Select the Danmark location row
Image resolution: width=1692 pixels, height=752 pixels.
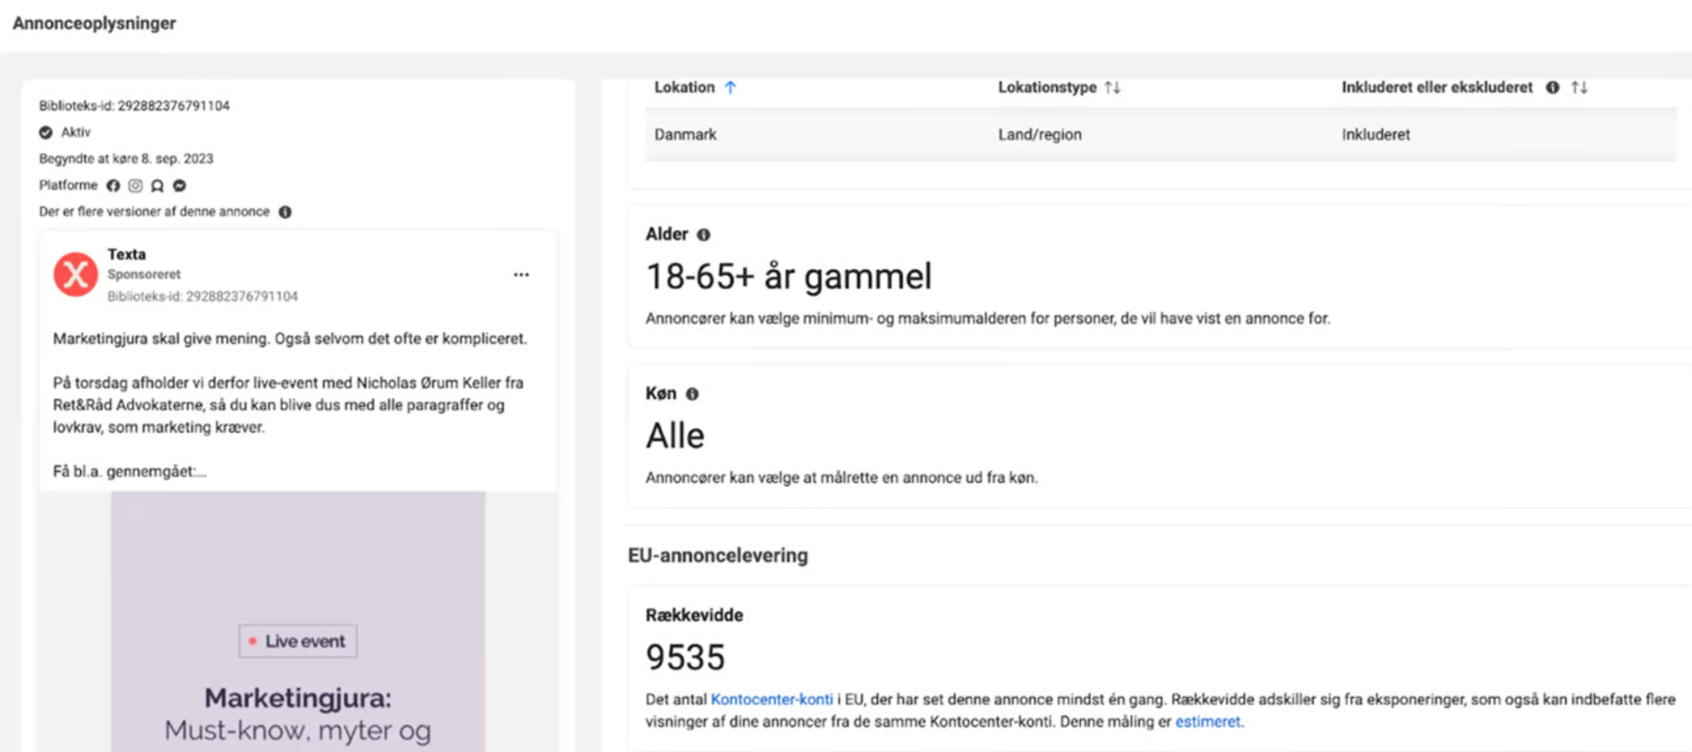coord(685,135)
